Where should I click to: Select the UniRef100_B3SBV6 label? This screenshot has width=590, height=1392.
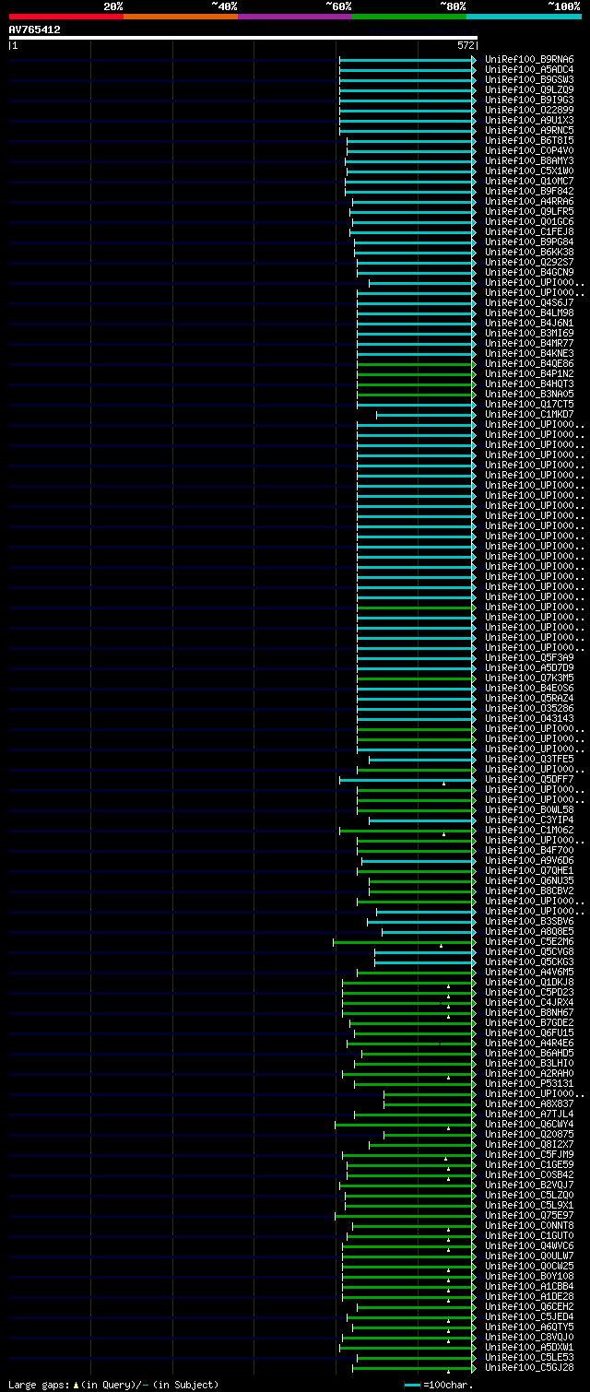click(529, 922)
